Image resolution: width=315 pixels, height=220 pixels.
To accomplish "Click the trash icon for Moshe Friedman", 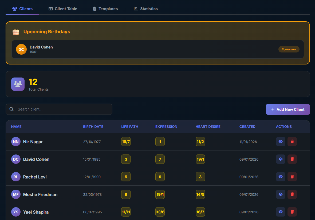I will pyautogui.click(x=292, y=194).
